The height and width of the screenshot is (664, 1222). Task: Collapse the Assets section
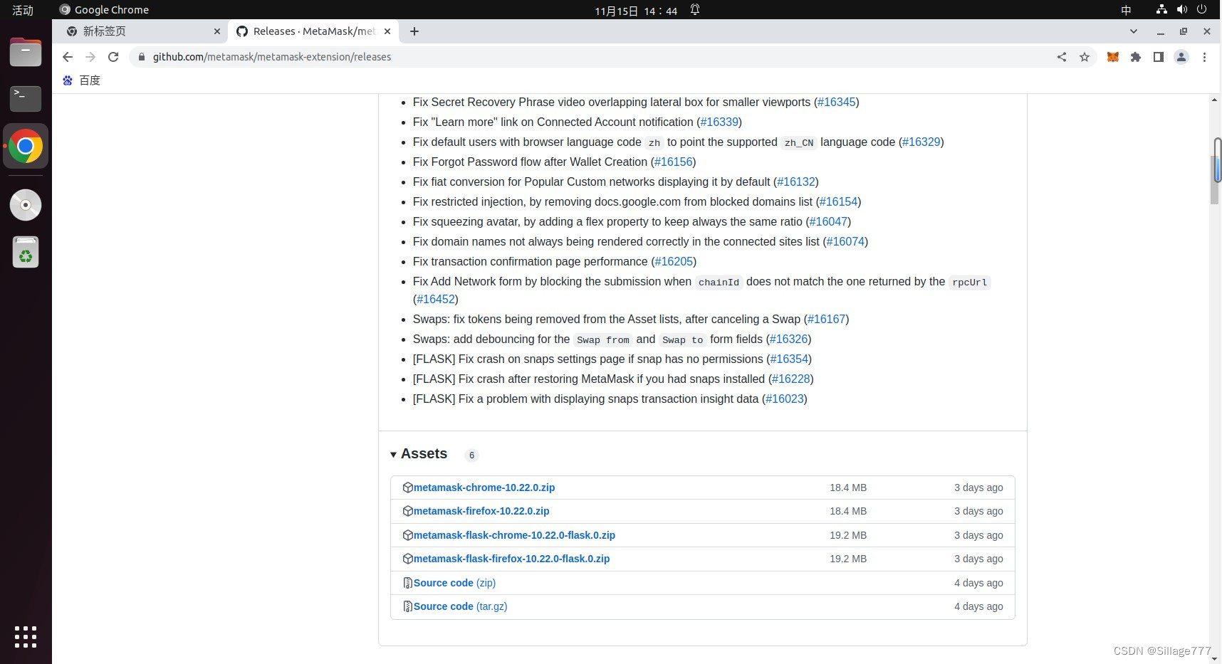coord(393,455)
